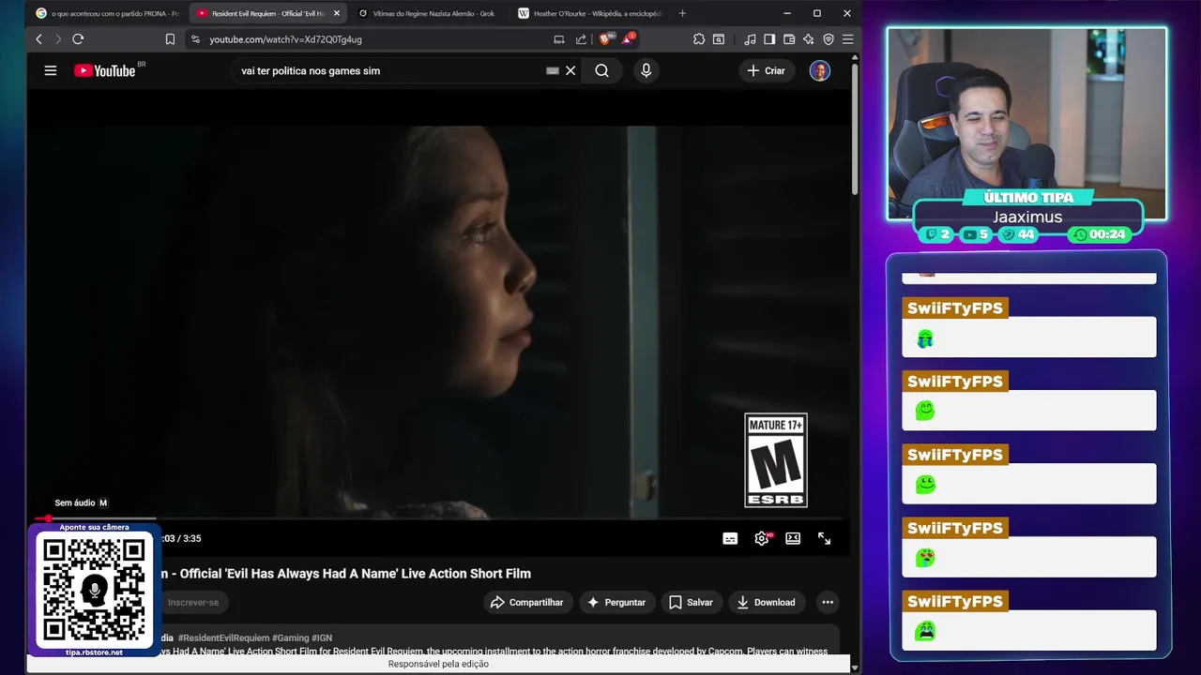Click the Perguntar button
The height and width of the screenshot is (675, 1201).
click(616, 602)
